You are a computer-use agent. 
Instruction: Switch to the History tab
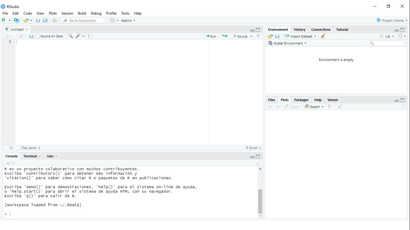coord(300,29)
